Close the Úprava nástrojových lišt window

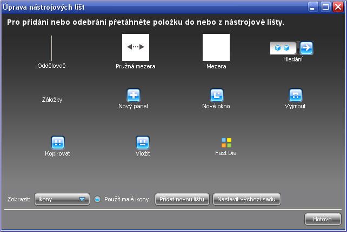[338, 7]
